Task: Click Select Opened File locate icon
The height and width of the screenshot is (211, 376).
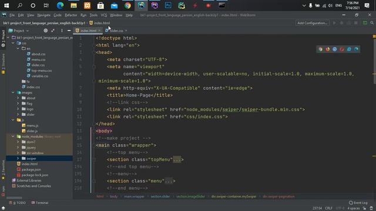Action: click(x=46, y=30)
